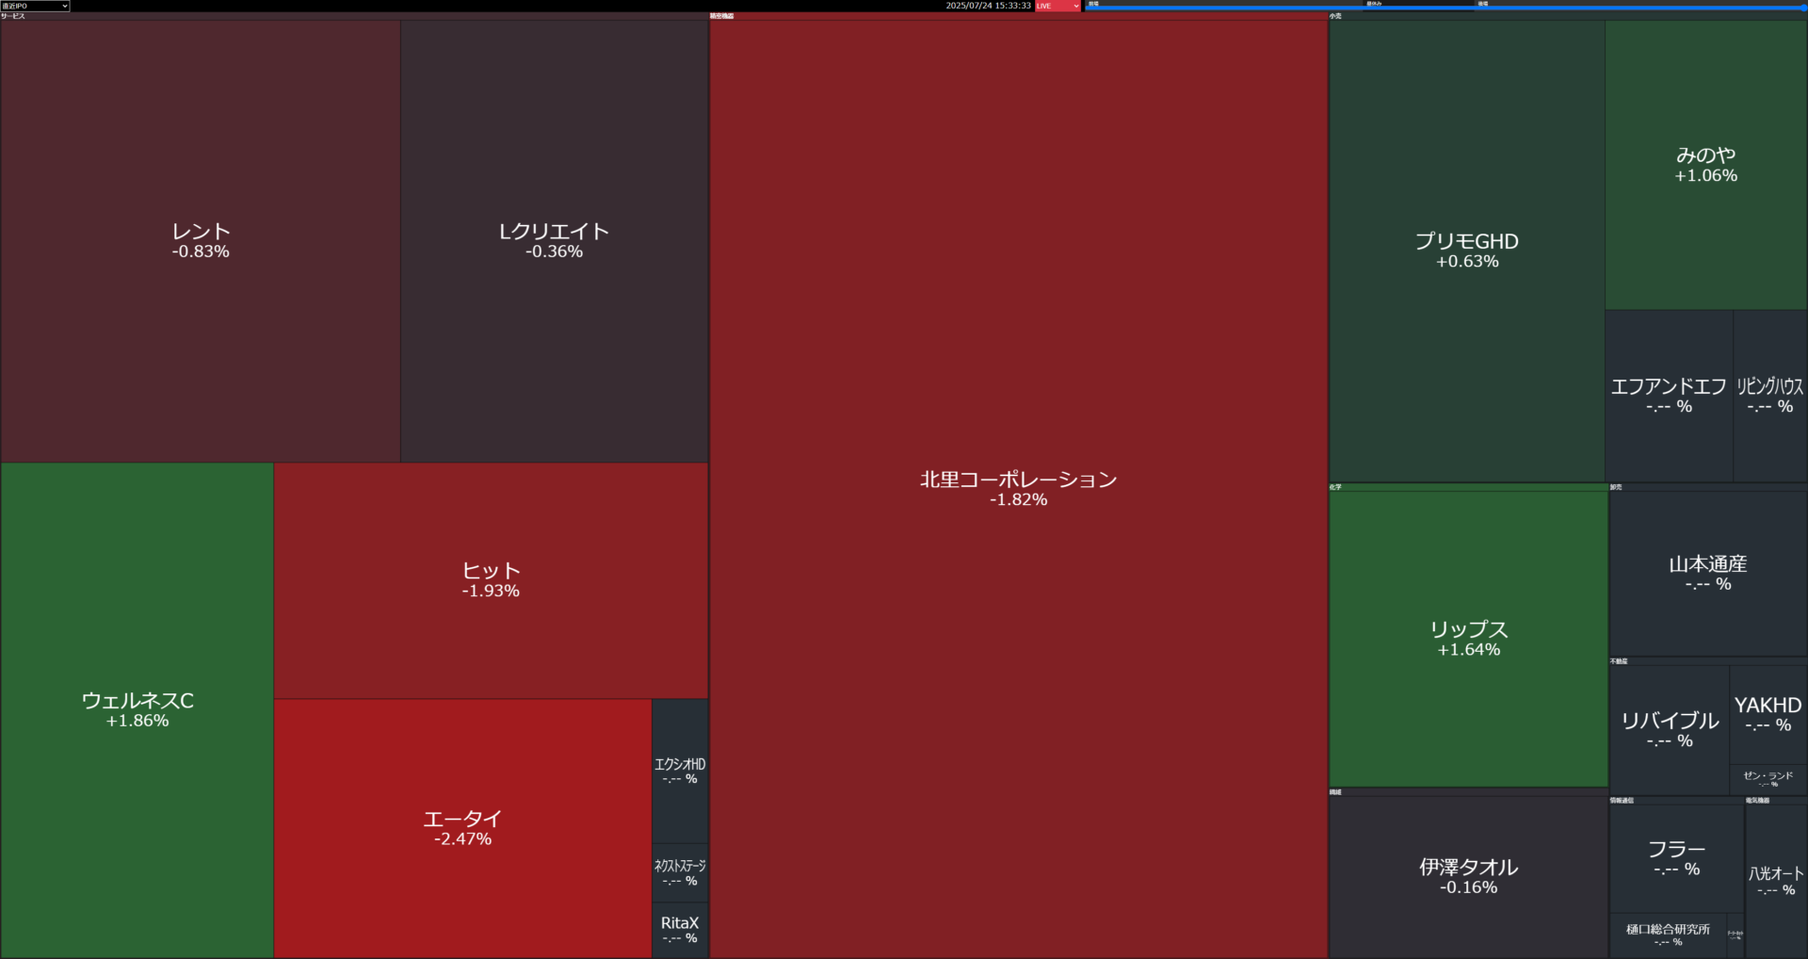Click the blue time-of-day slider bar
The width and height of the screenshot is (1808, 959).
click(x=1445, y=8)
